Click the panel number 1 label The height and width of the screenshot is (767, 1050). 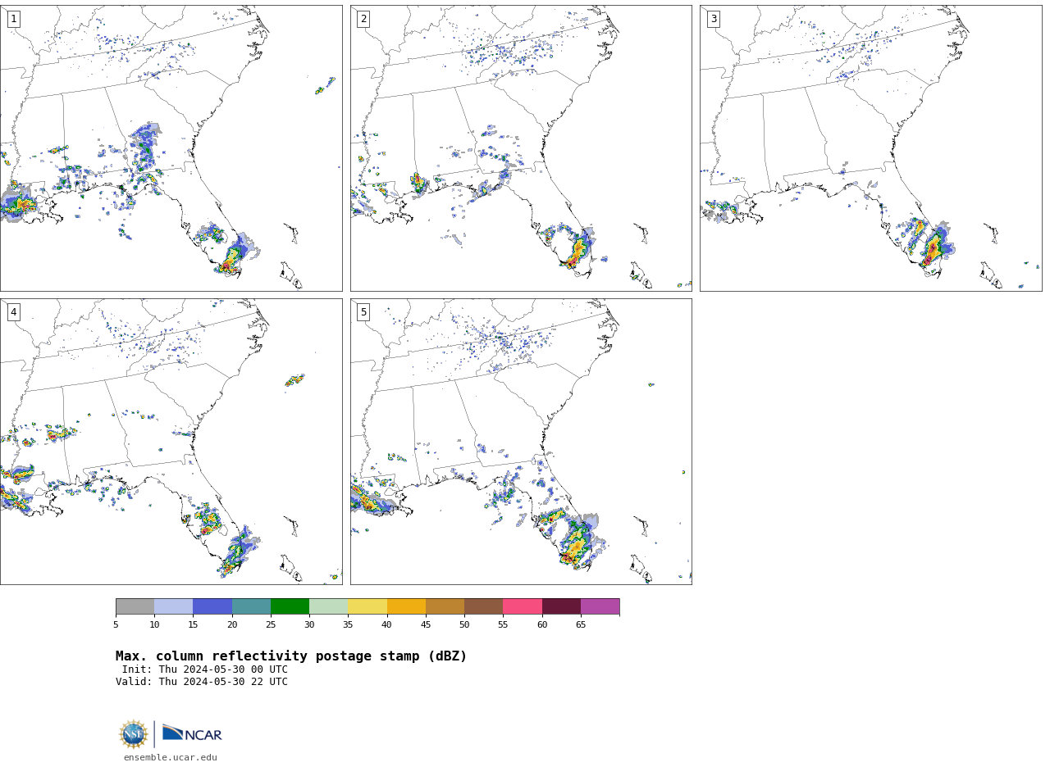(13, 19)
